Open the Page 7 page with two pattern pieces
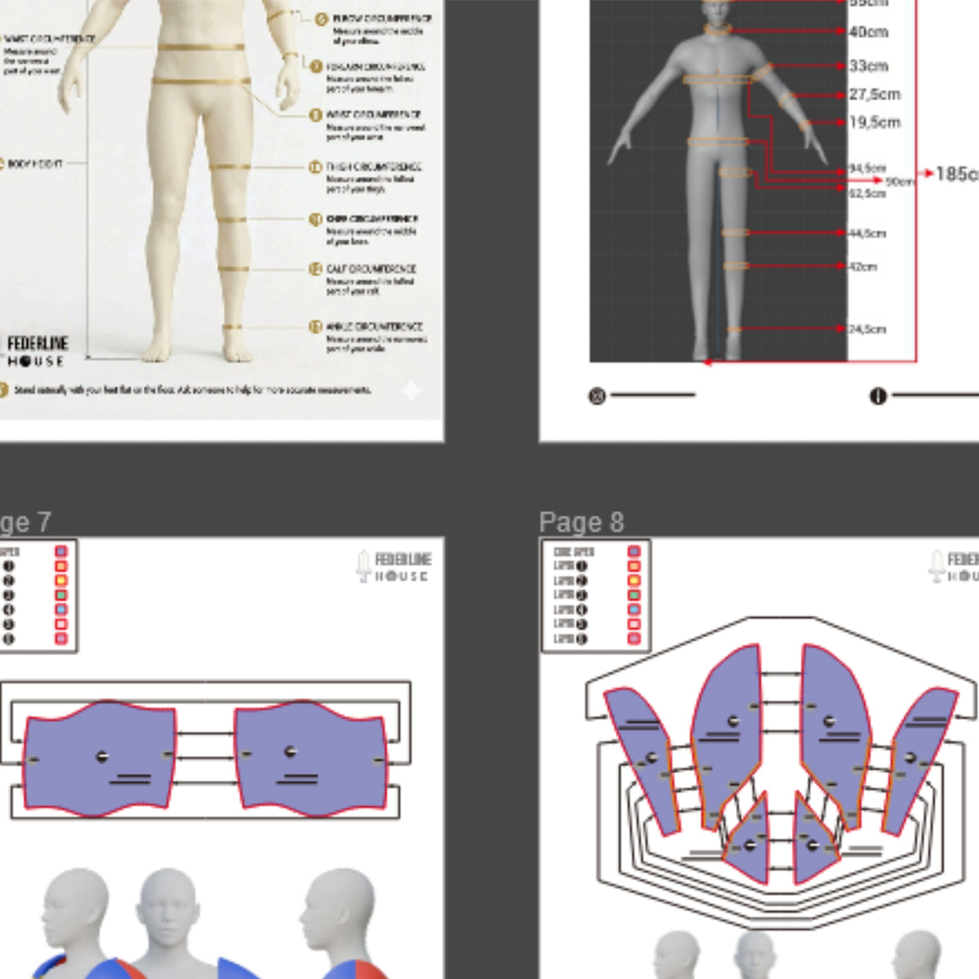979x979 pixels. (x=222, y=759)
